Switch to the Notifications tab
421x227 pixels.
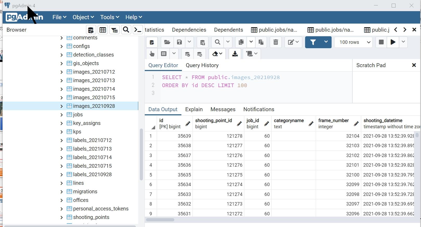pos(259,109)
